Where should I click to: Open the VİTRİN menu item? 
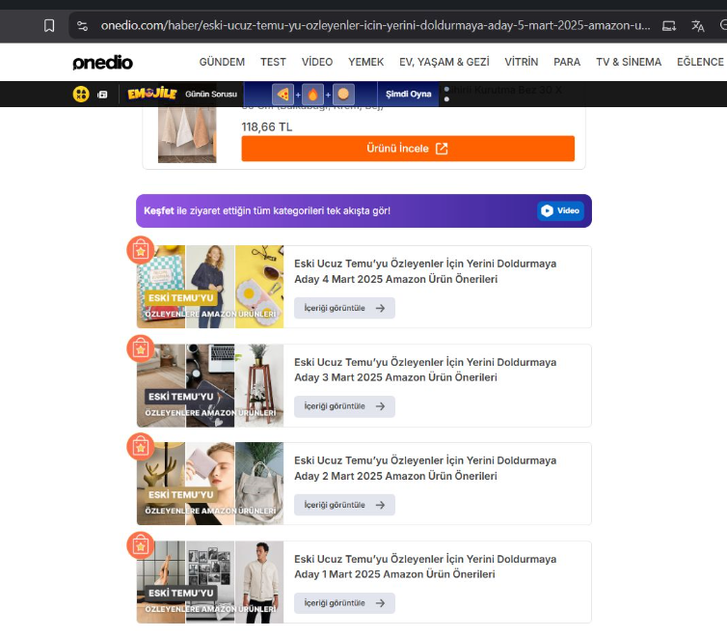(x=521, y=62)
